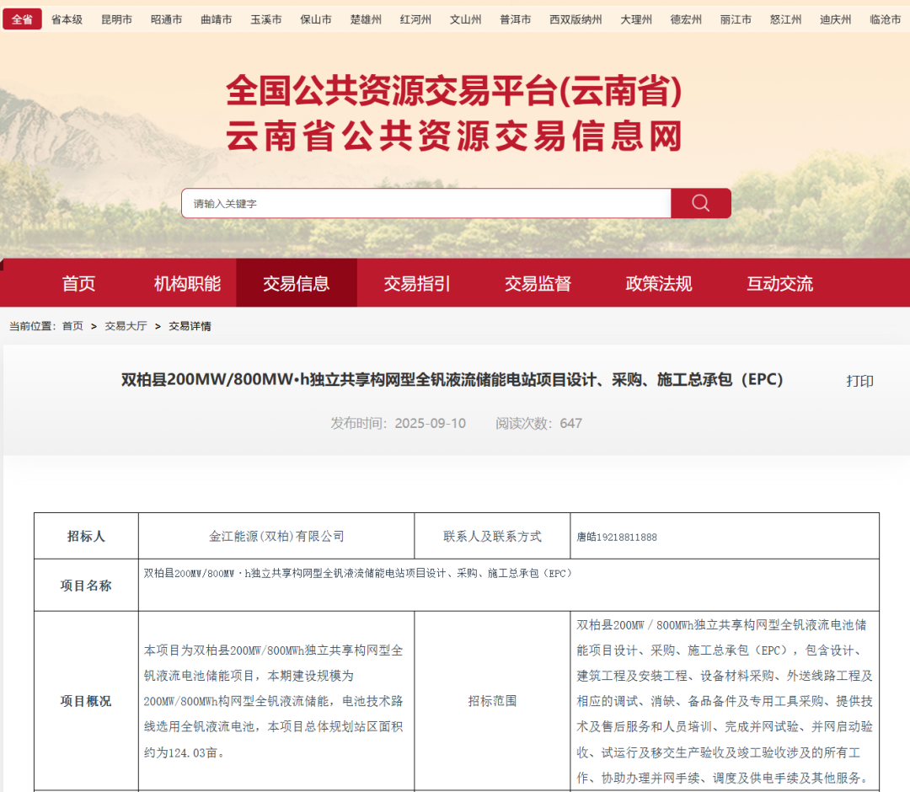Select the 机构职能 menu item

click(x=187, y=283)
